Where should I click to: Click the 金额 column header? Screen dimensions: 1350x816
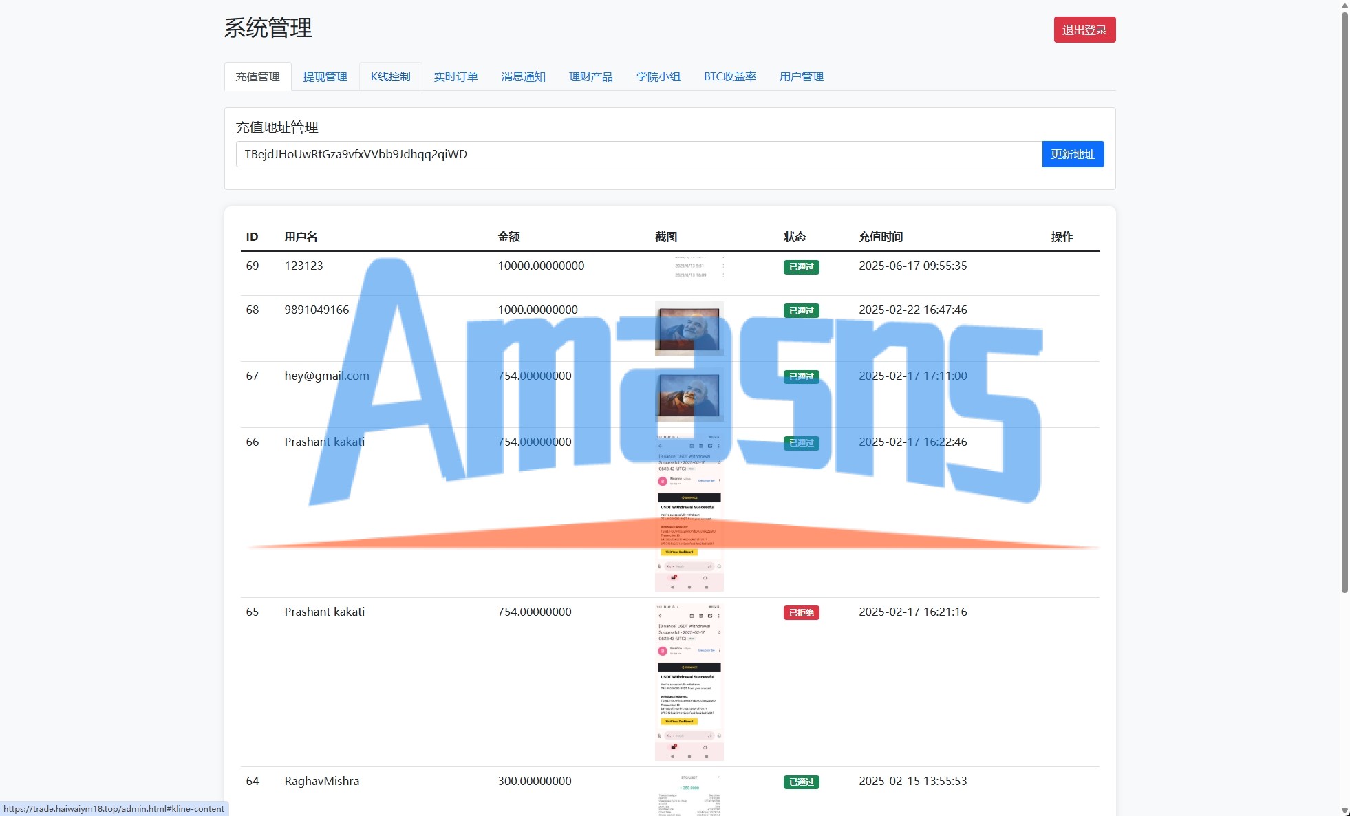coord(509,237)
